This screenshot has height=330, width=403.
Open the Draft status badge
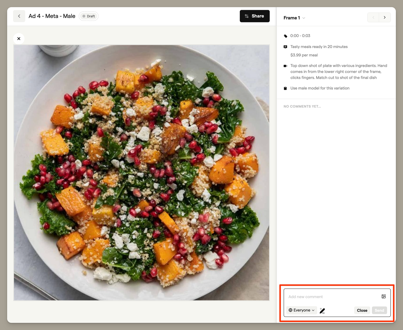89,16
